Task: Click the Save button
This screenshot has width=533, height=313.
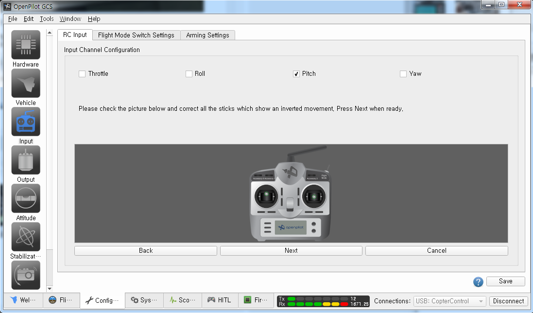Action: click(506, 281)
